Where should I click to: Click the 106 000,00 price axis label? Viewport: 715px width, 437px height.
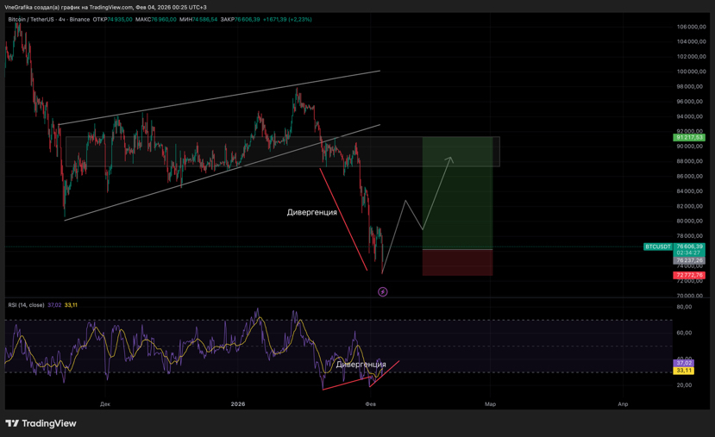pyautogui.click(x=692, y=27)
